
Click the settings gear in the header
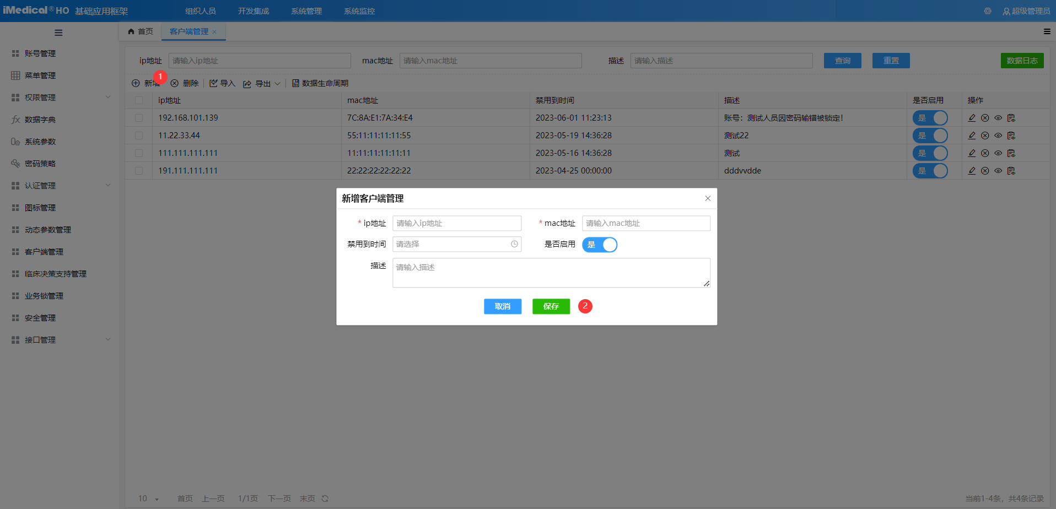(x=988, y=11)
